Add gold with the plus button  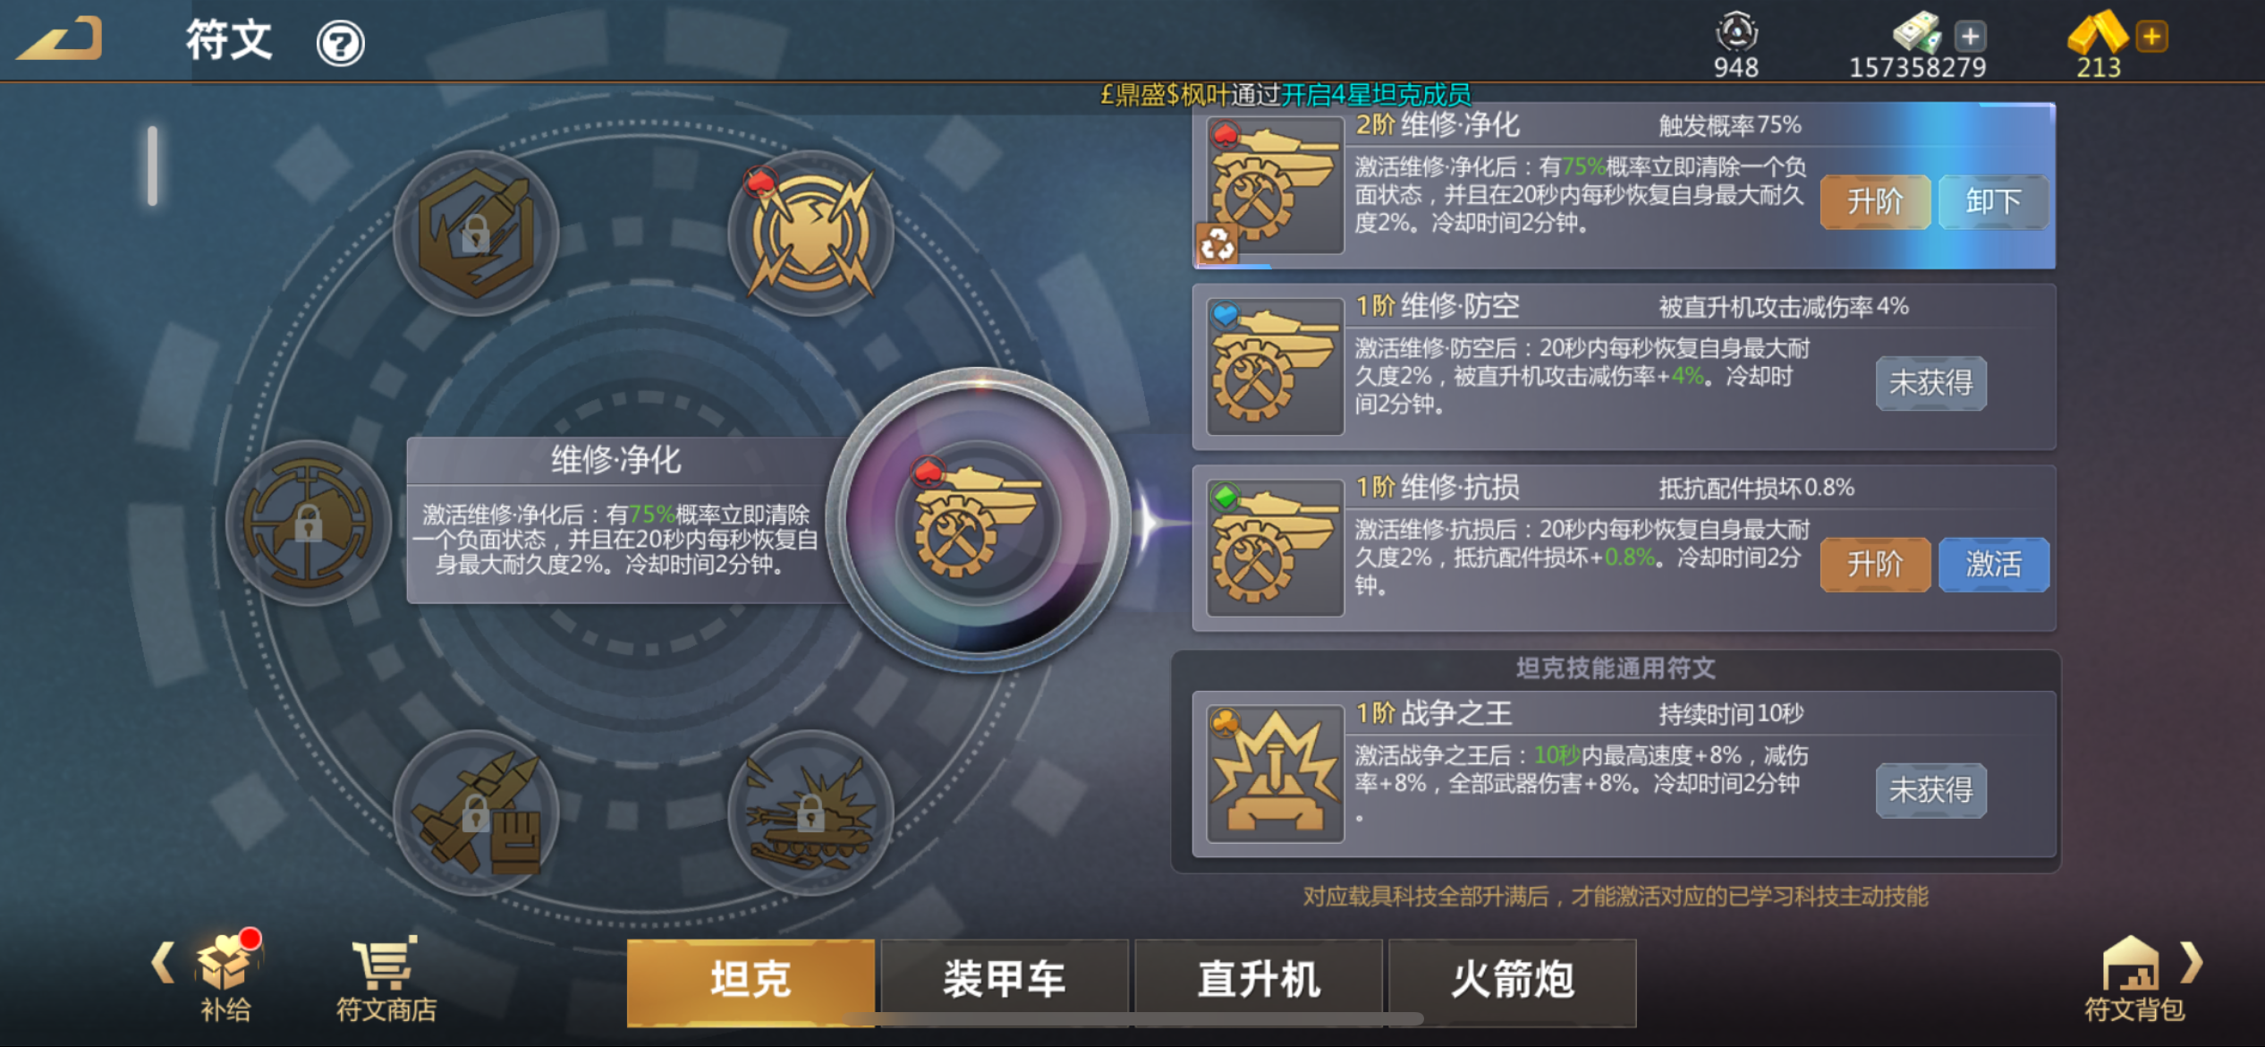tap(2151, 37)
